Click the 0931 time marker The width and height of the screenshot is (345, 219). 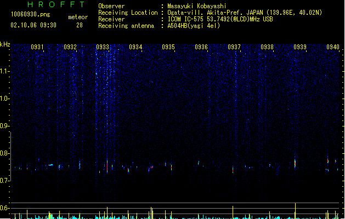37,47
